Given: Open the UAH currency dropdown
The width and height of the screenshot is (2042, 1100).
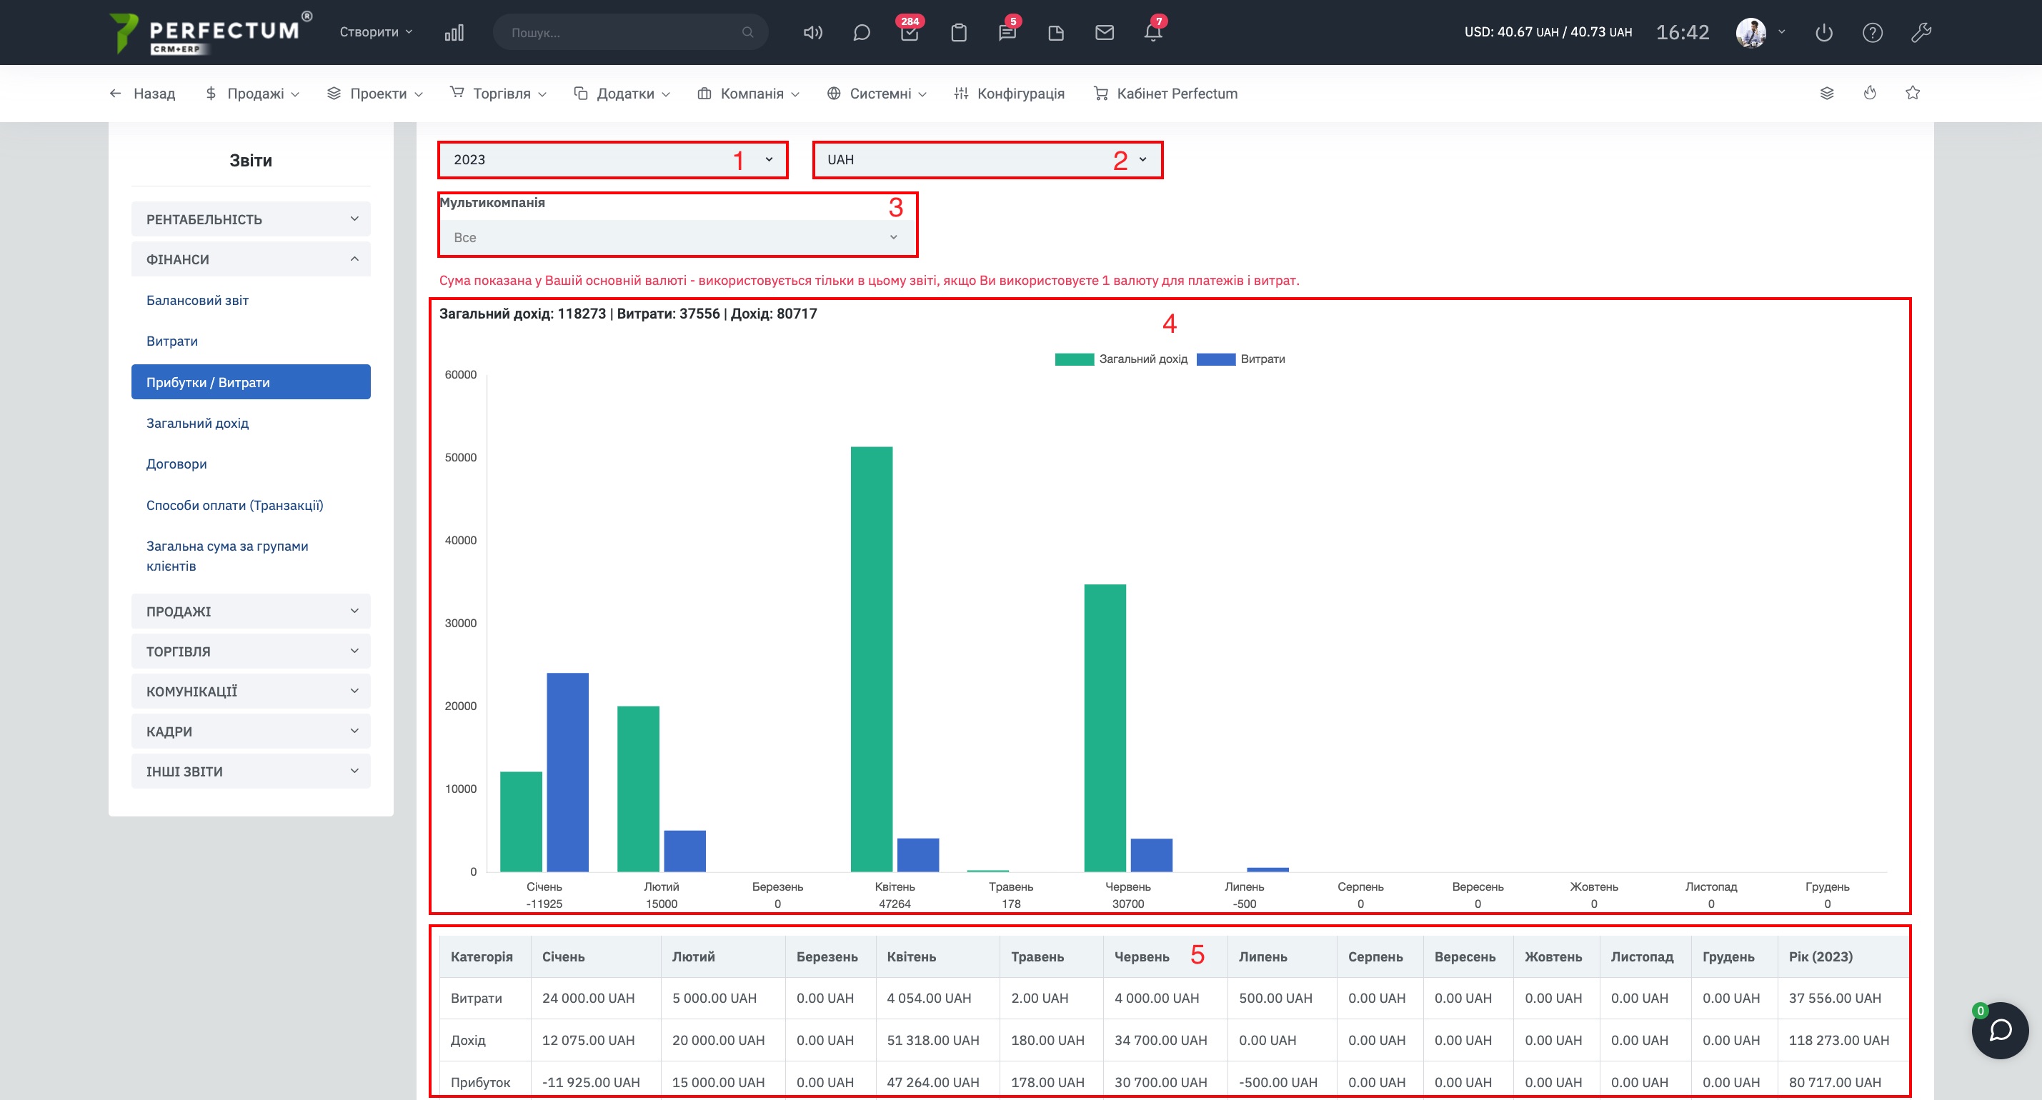Looking at the screenshot, I should point(987,159).
